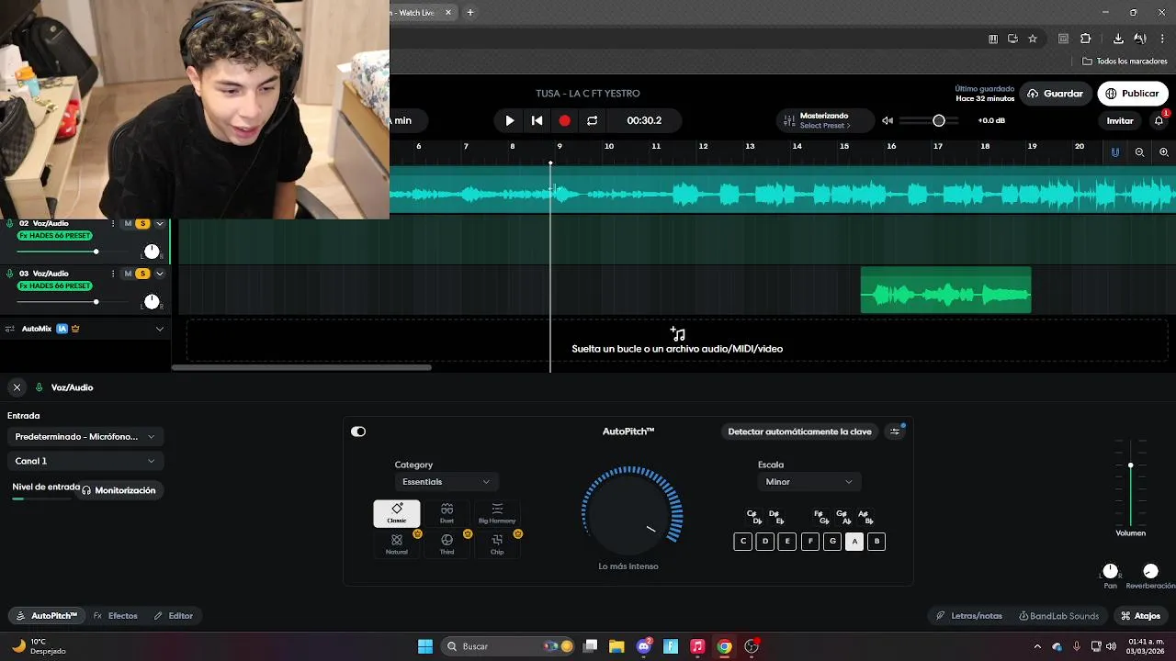The image size is (1176, 661).
Task: Open Windows Start menu
Action: point(425,646)
